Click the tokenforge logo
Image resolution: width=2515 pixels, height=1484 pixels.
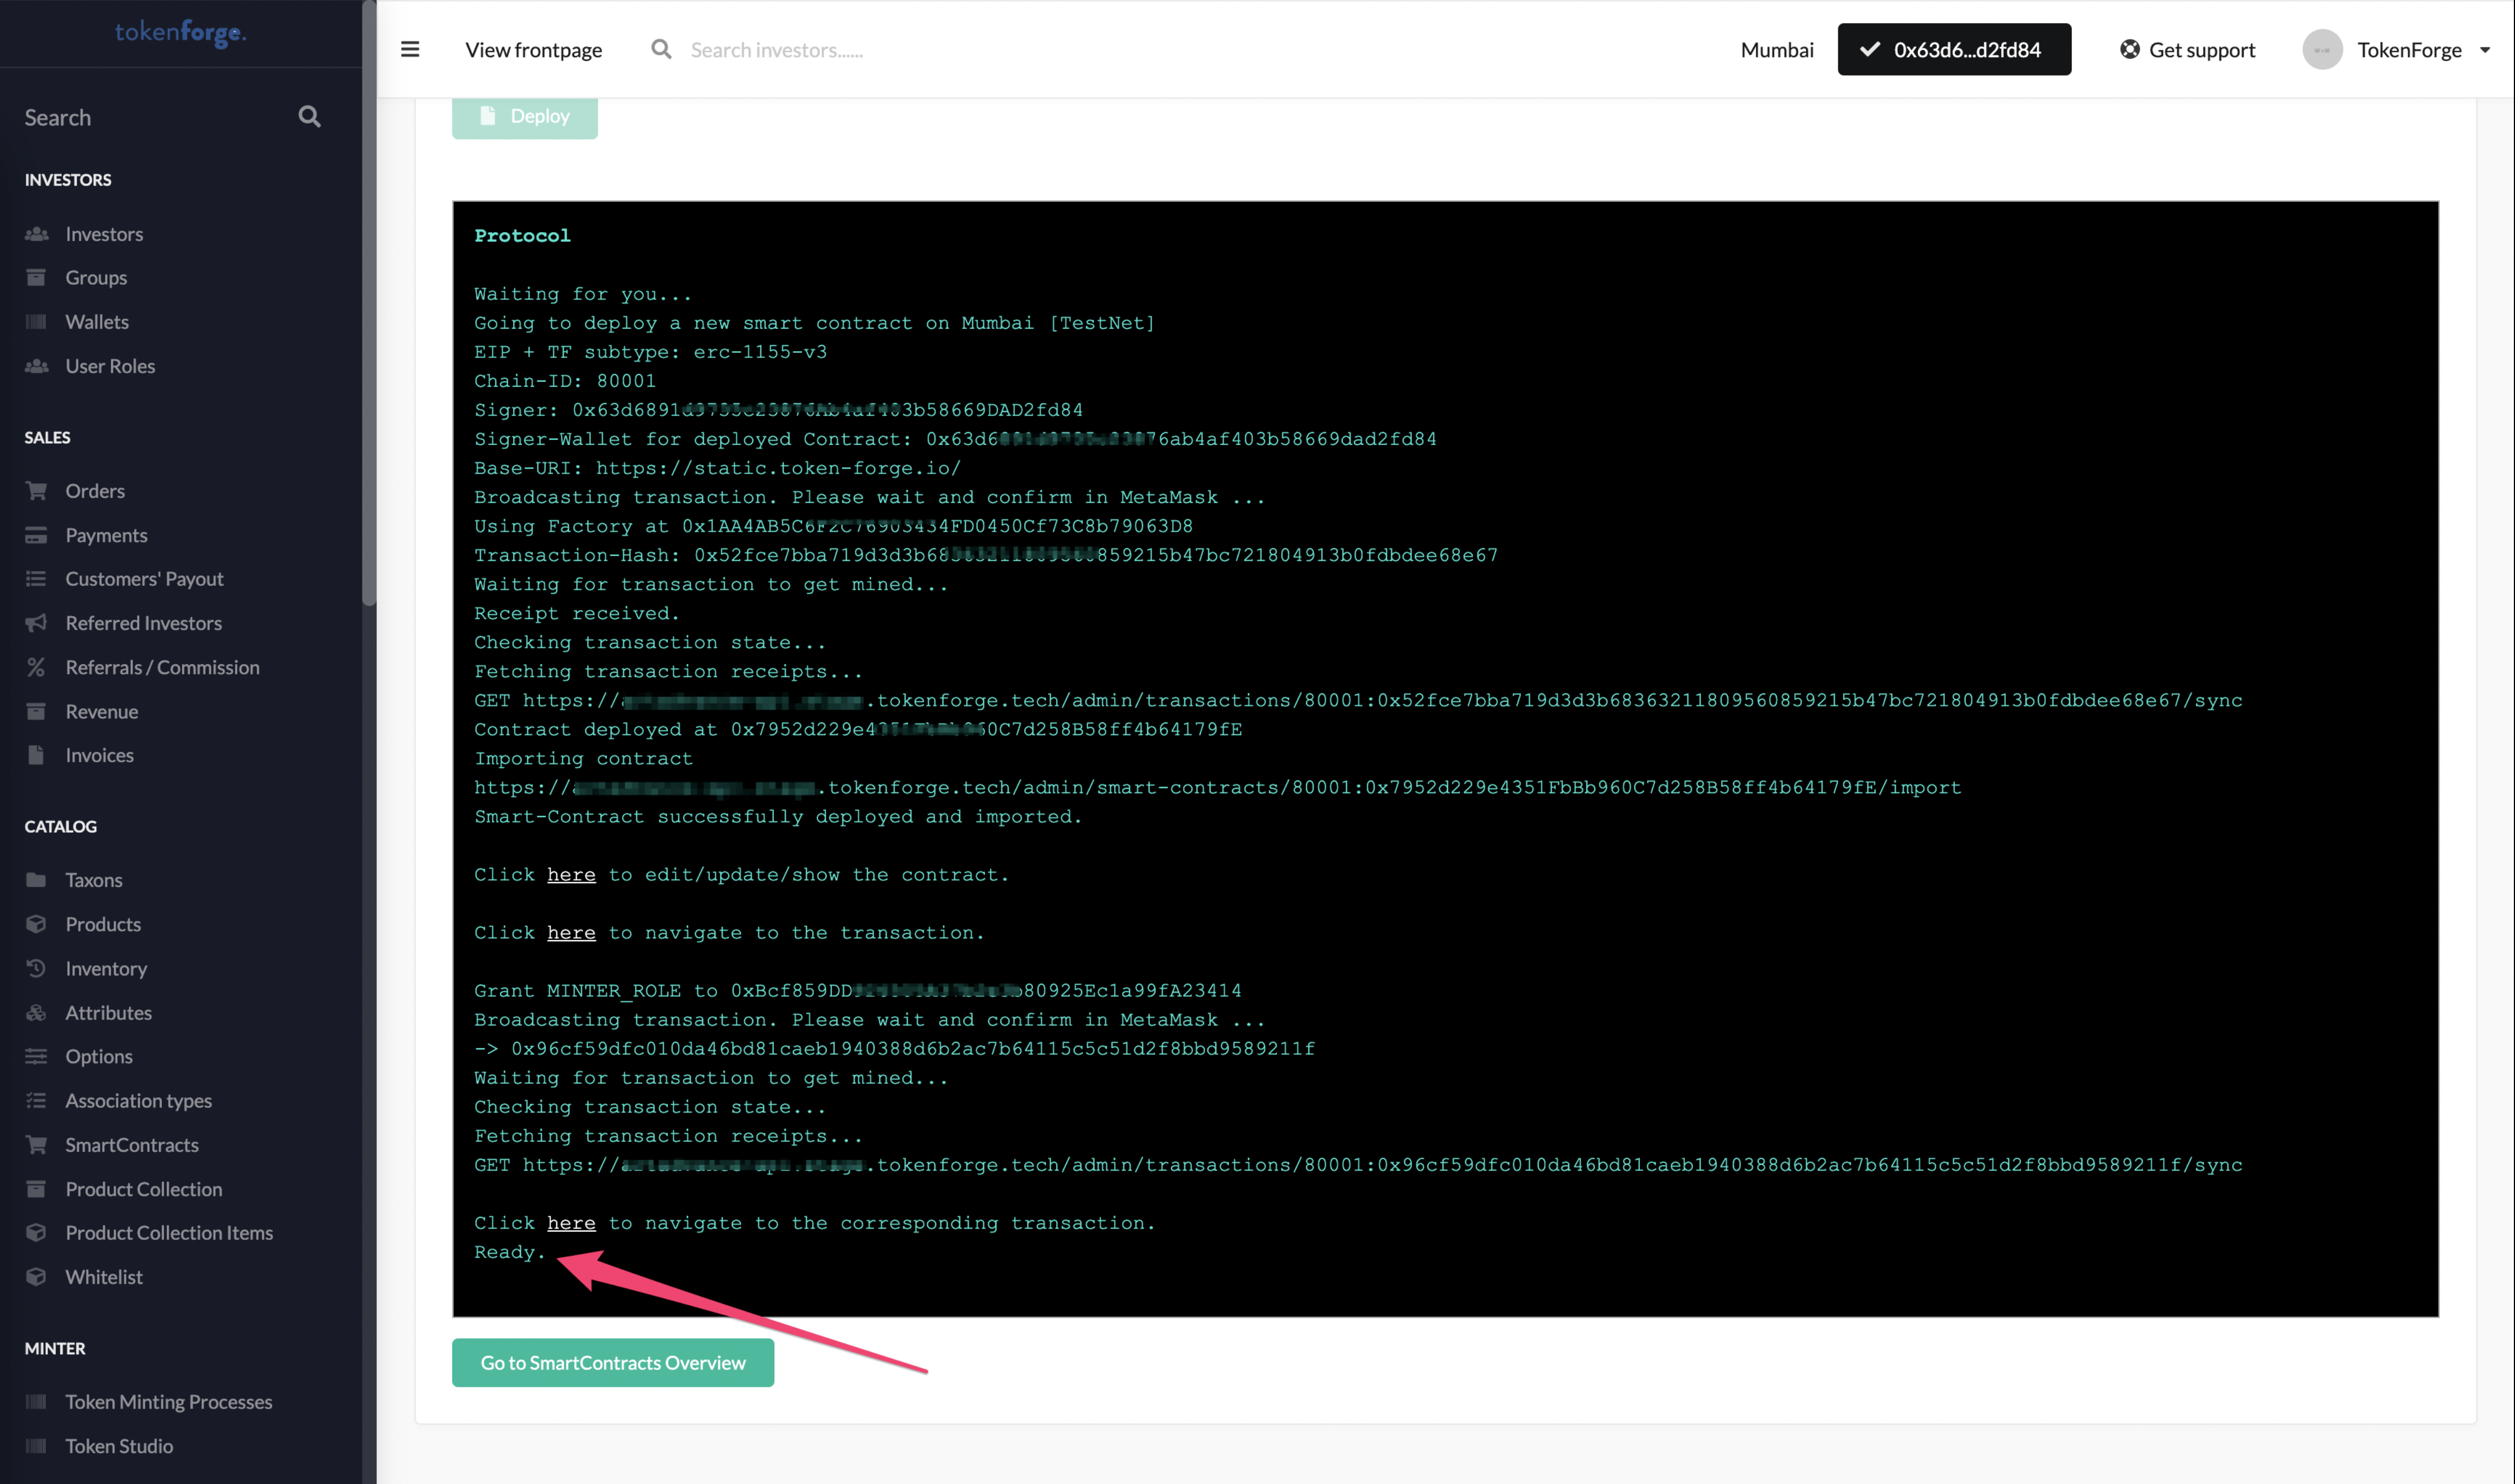(181, 33)
